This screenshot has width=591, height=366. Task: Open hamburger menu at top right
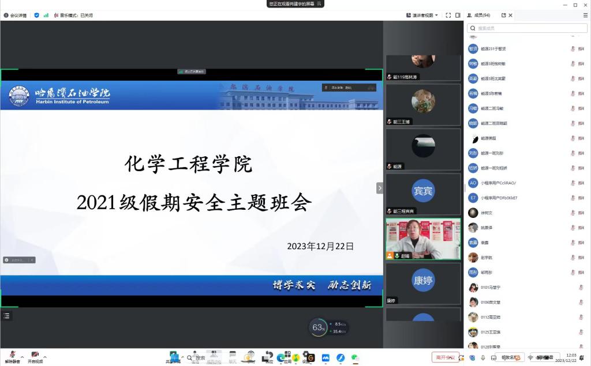coord(585,15)
